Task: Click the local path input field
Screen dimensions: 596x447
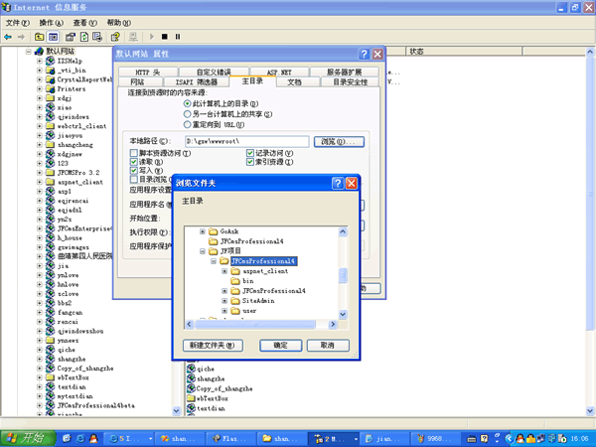Action: 247,141
